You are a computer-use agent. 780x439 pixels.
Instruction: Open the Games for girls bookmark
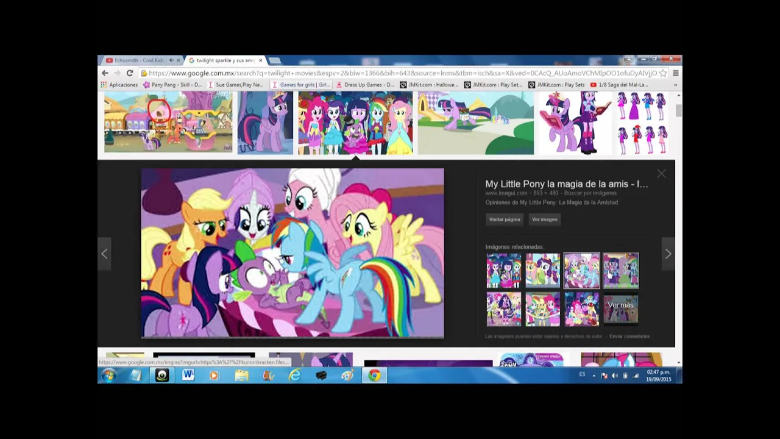tap(301, 85)
